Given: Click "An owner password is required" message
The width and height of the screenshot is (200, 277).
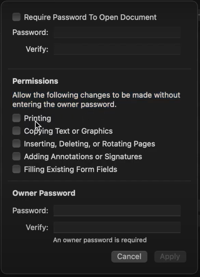Looking at the screenshot, I should point(100,240).
